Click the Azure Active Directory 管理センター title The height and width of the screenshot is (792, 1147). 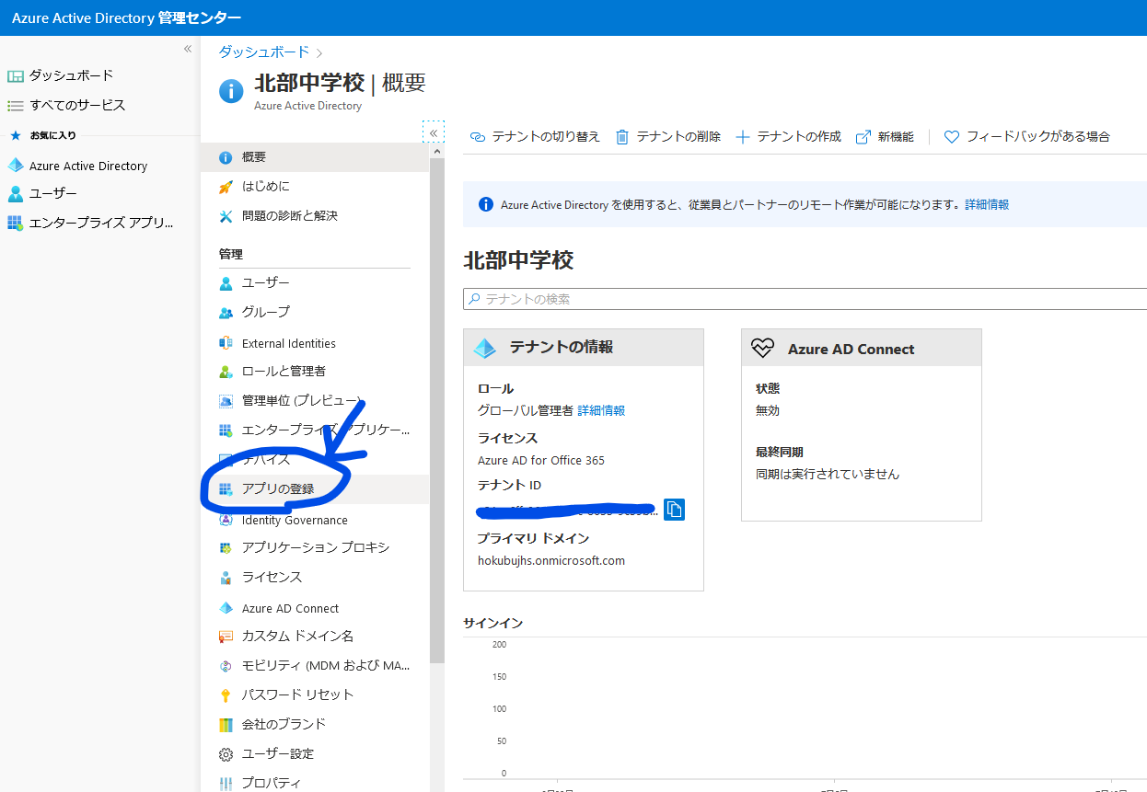[x=127, y=17]
